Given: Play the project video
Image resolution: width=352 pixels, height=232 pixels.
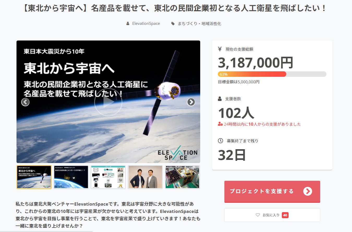Looking at the screenshot, I should tap(108, 102).
